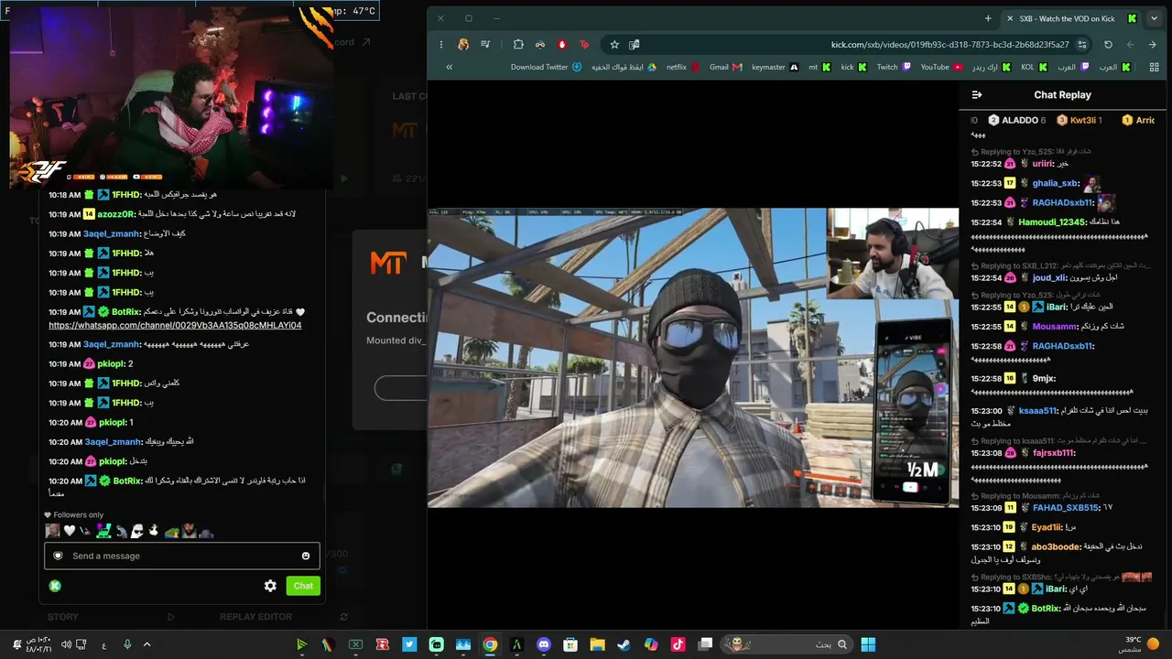Open File Explorer from the taskbar
Screen dimensions: 1172x659
tap(597, 644)
